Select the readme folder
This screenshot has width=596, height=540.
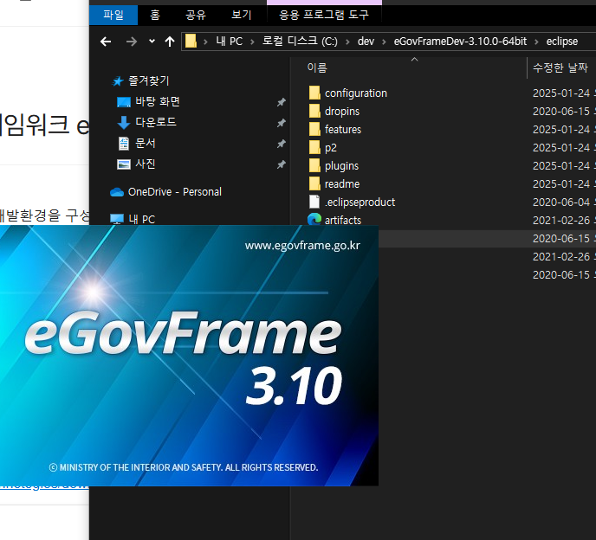coord(342,184)
